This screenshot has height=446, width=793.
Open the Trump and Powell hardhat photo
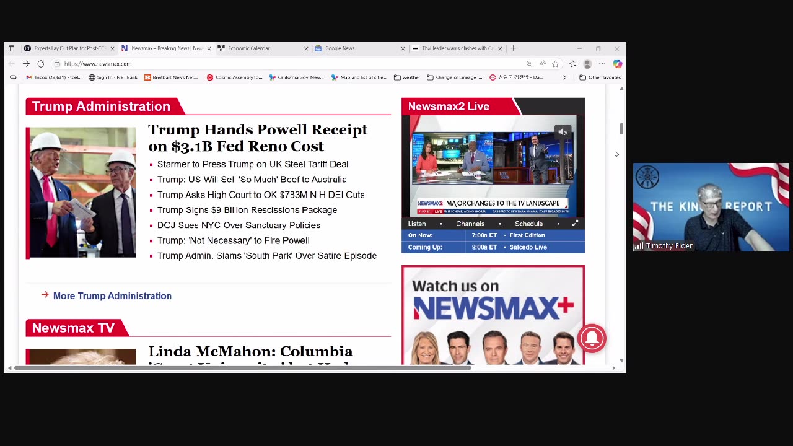[x=81, y=193]
